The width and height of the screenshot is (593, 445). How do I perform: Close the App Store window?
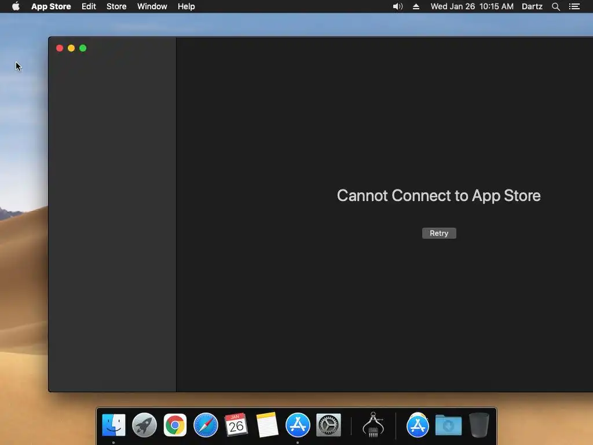coord(60,48)
